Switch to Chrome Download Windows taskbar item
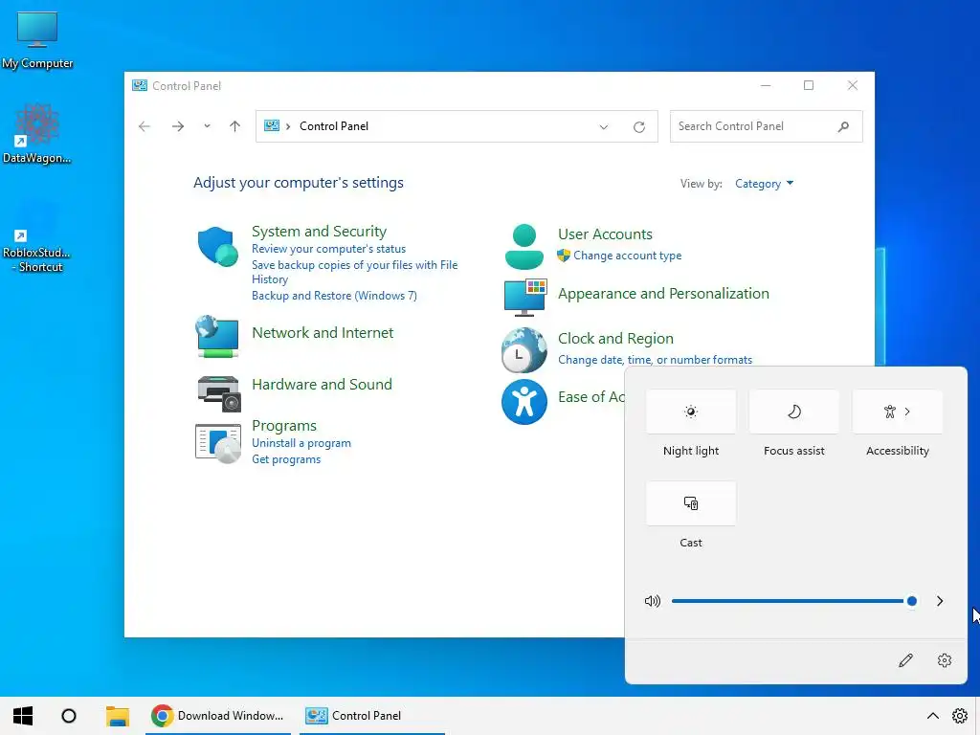 (218, 716)
